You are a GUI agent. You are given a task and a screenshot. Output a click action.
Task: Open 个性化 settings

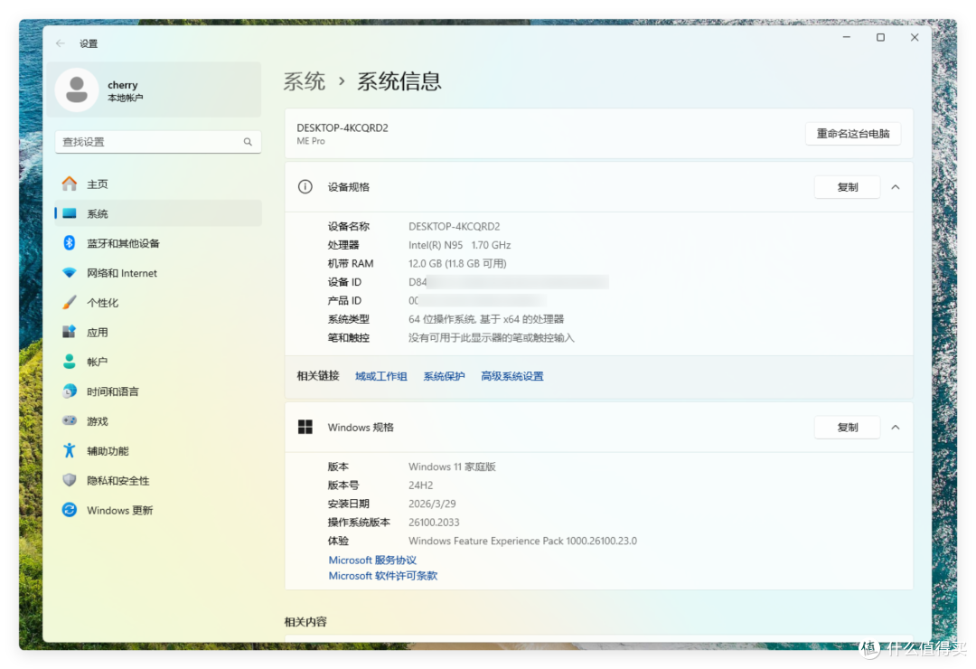pyautogui.click(x=158, y=303)
